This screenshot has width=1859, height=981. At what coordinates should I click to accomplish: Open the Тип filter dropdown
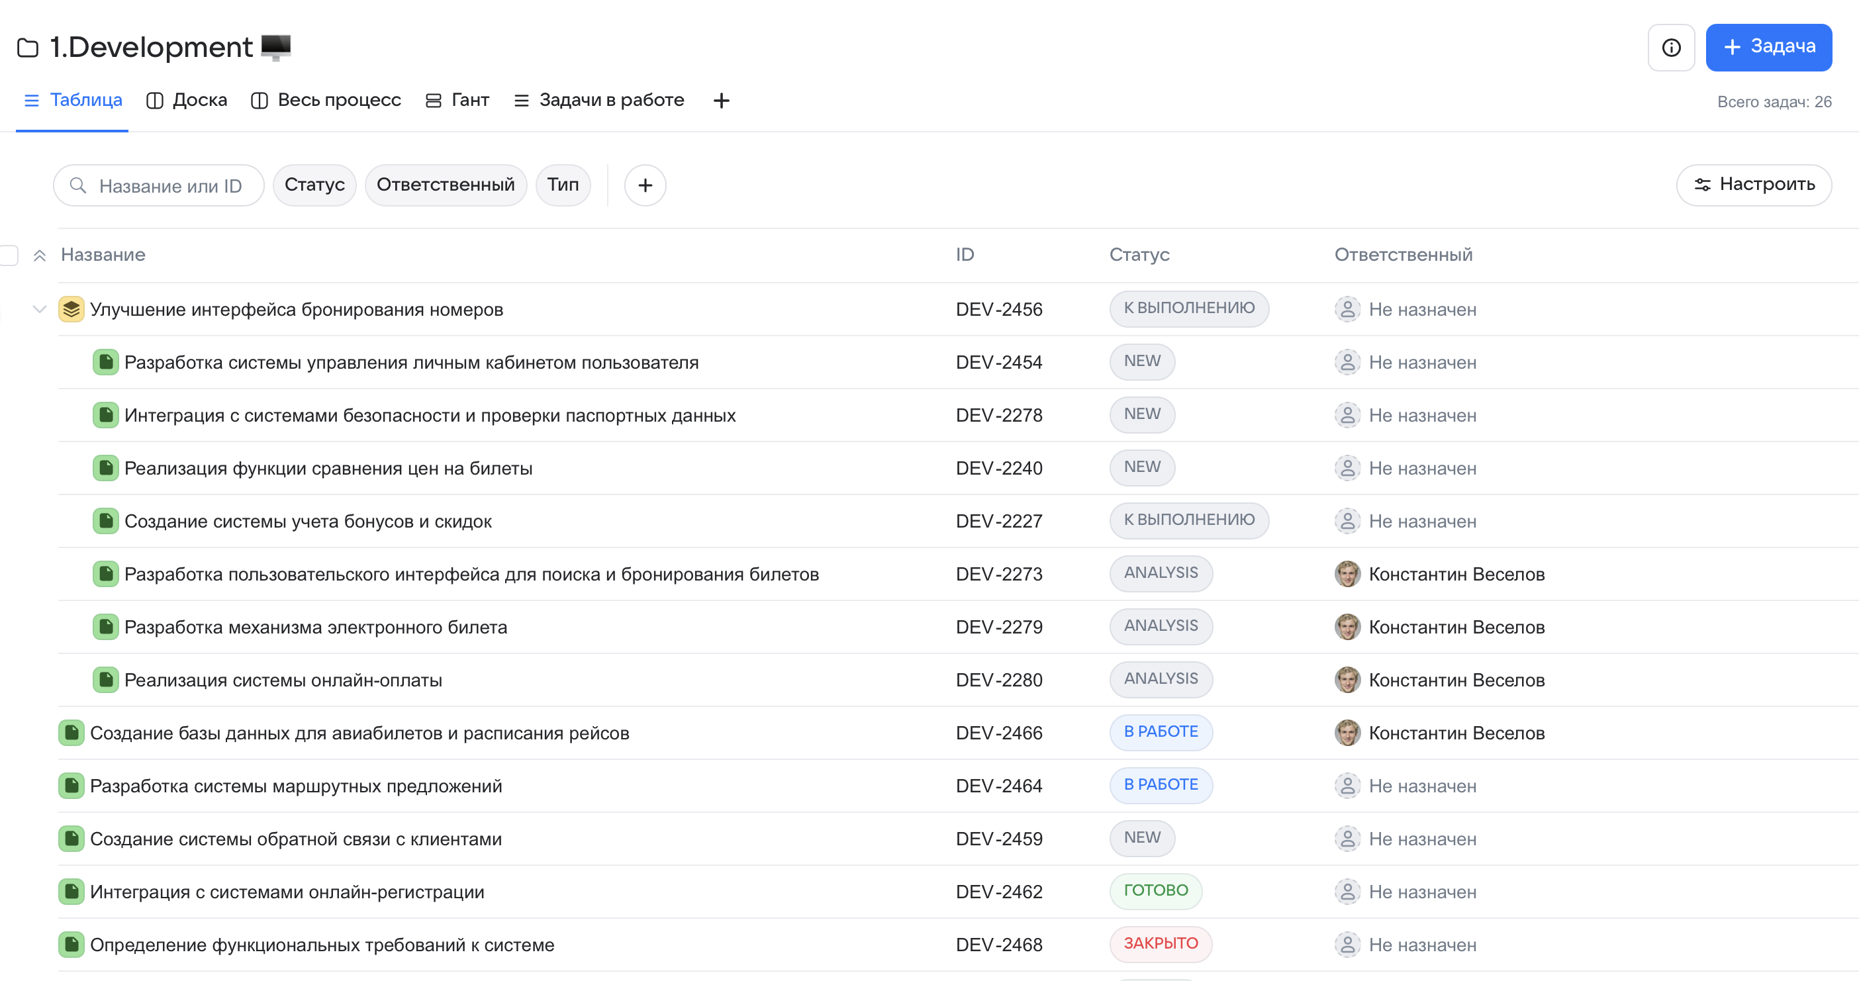[562, 185]
